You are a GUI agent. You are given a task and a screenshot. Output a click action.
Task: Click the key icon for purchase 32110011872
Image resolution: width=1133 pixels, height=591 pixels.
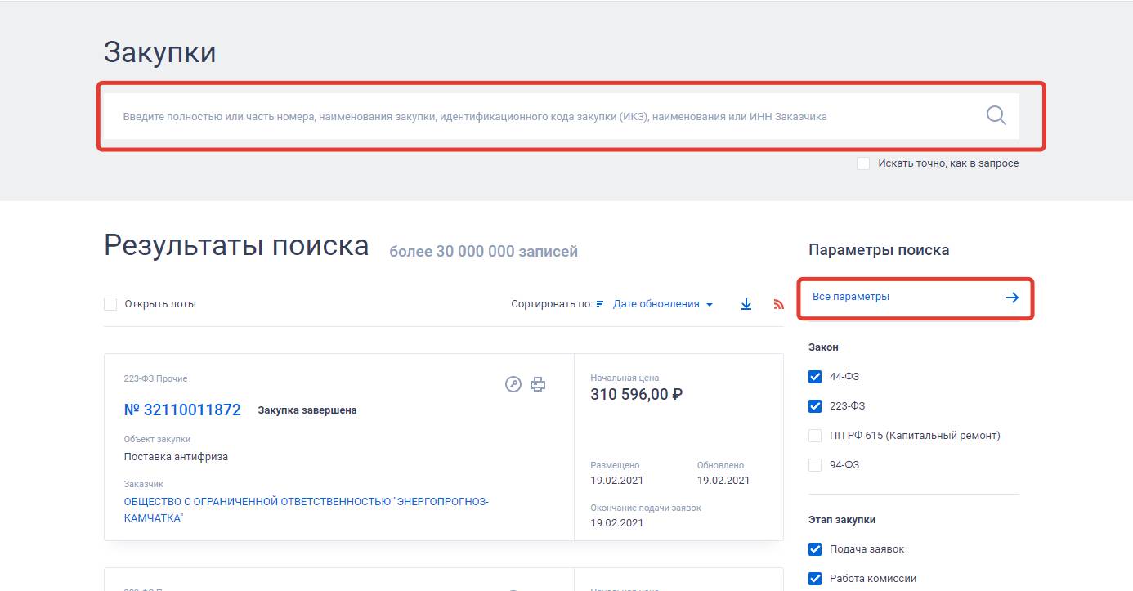pyautogui.click(x=513, y=384)
